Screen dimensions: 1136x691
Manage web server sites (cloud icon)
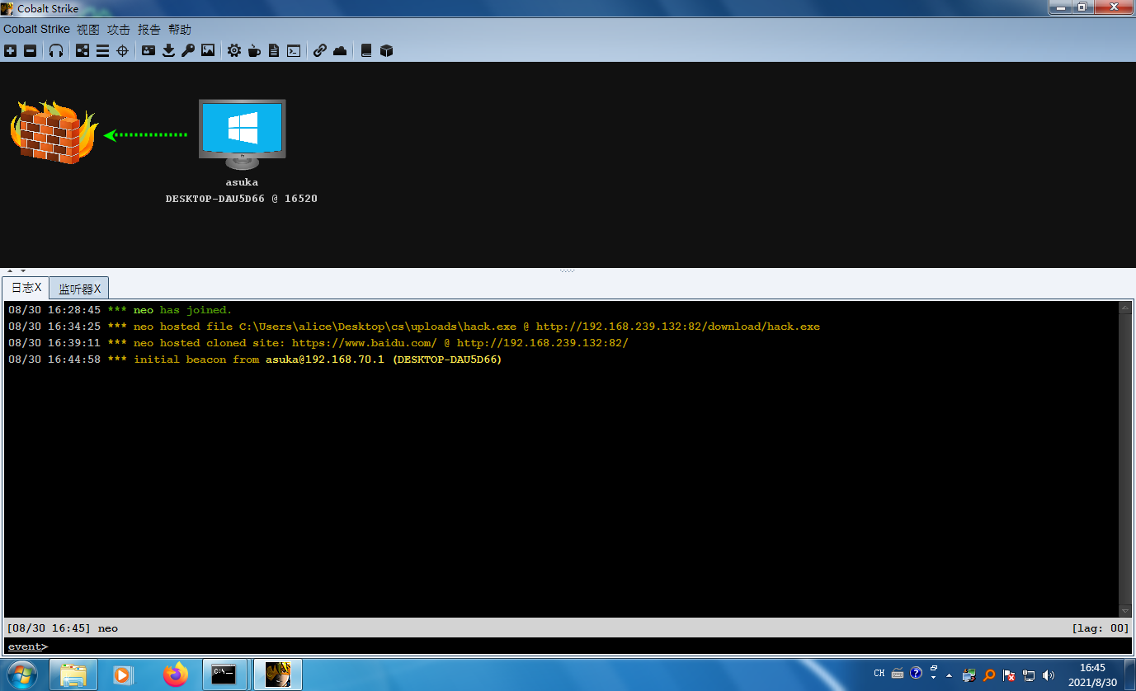[x=340, y=50]
